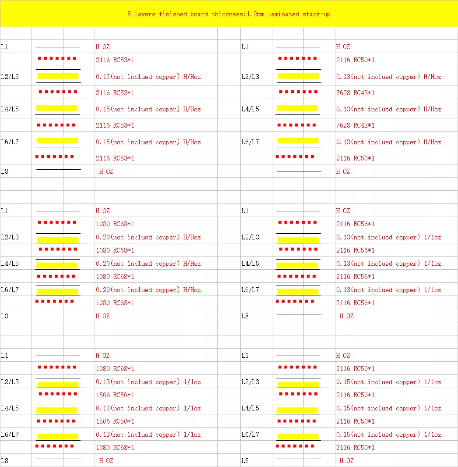Viewport: 458px width, 467px height.
Task: Select the 0.20 H/Hoz cell for L2/L3
Action: pos(148,237)
